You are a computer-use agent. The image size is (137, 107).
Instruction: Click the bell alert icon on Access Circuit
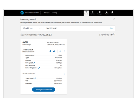click(50, 51)
